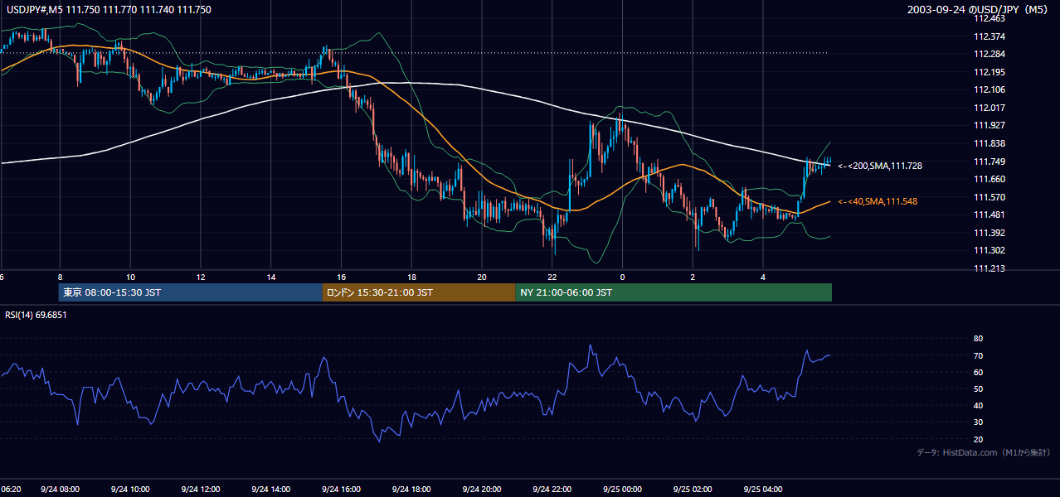Click price level 111.213 on the axis
Screen dimensions: 1060x497
pos(989,268)
